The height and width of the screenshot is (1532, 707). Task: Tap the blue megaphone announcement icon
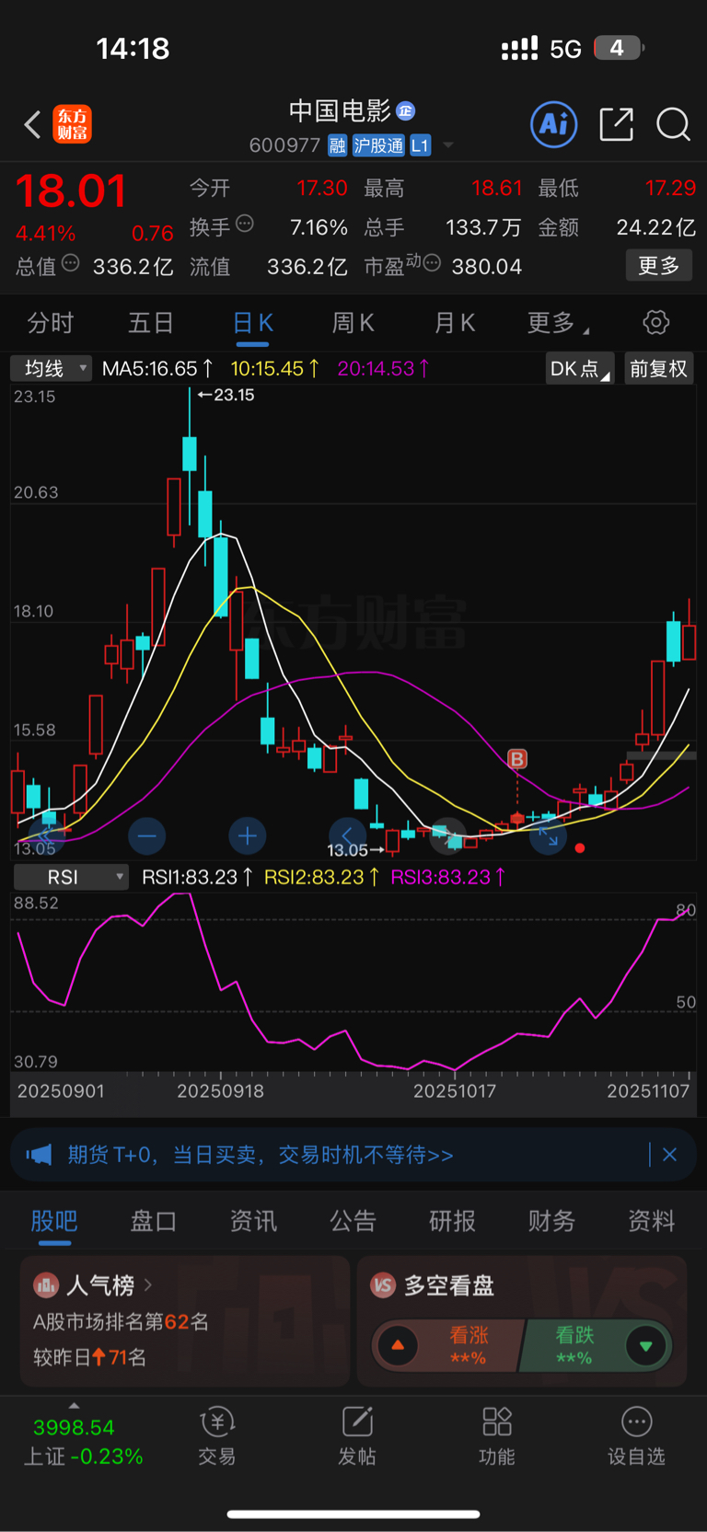coord(39,1155)
